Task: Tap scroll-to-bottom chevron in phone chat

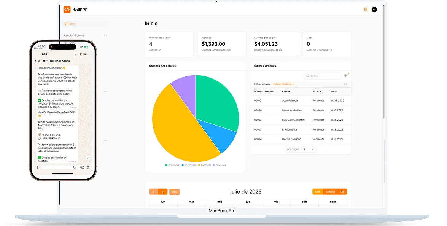Action: click(x=88, y=158)
